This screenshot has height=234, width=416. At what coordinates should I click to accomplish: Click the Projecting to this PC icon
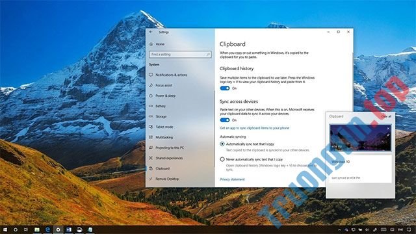[x=151, y=148]
